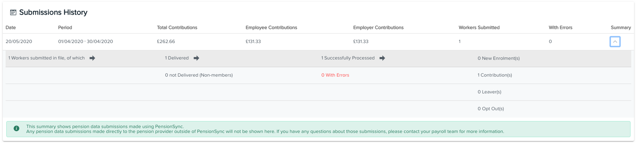Click Employer Contributions column header
The width and height of the screenshot is (640, 155).
[378, 28]
